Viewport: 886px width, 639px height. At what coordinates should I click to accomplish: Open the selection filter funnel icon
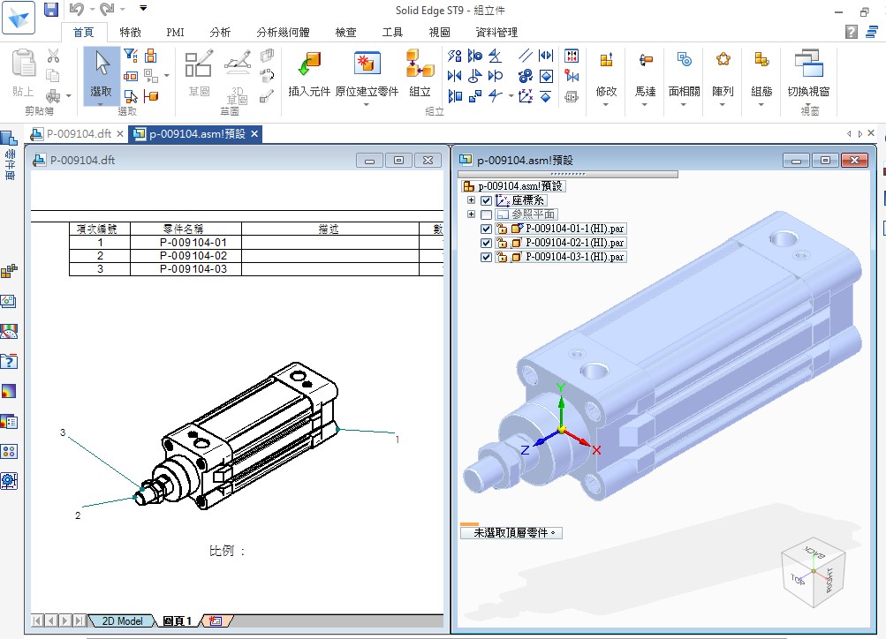tap(131, 56)
